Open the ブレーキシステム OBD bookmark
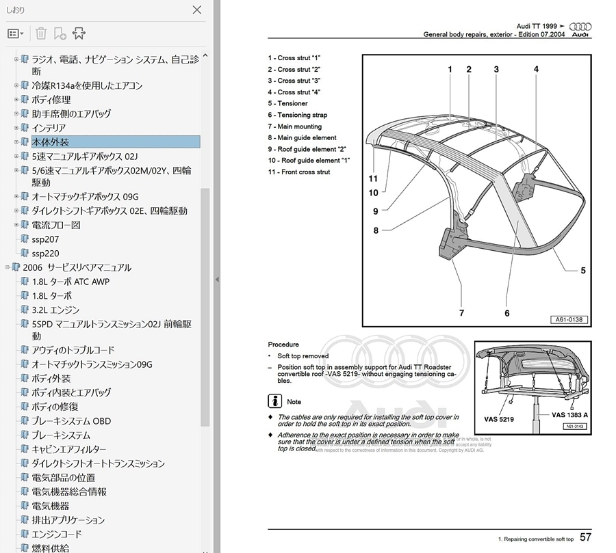This screenshot has height=553, width=616. click(x=71, y=421)
